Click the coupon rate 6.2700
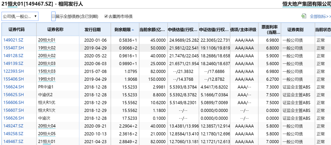This screenshot has height=145, width=331. tap(272, 79)
